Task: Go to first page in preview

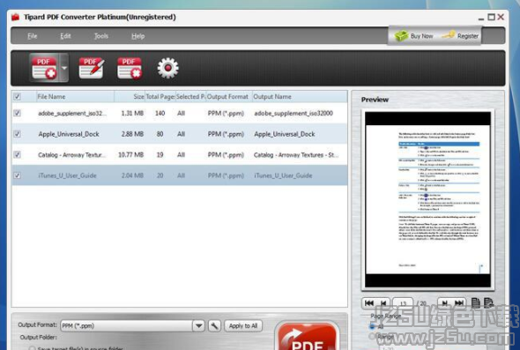Action: pyautogui.click(x=369, y=303)
